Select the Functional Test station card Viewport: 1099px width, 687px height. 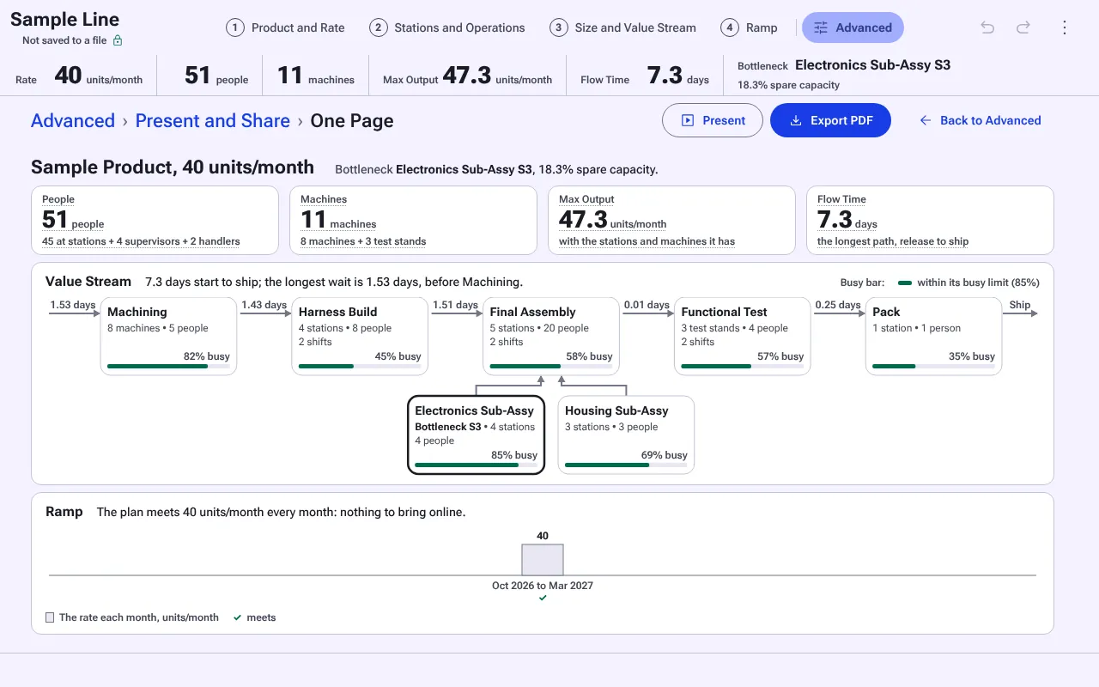click(743, 337)
